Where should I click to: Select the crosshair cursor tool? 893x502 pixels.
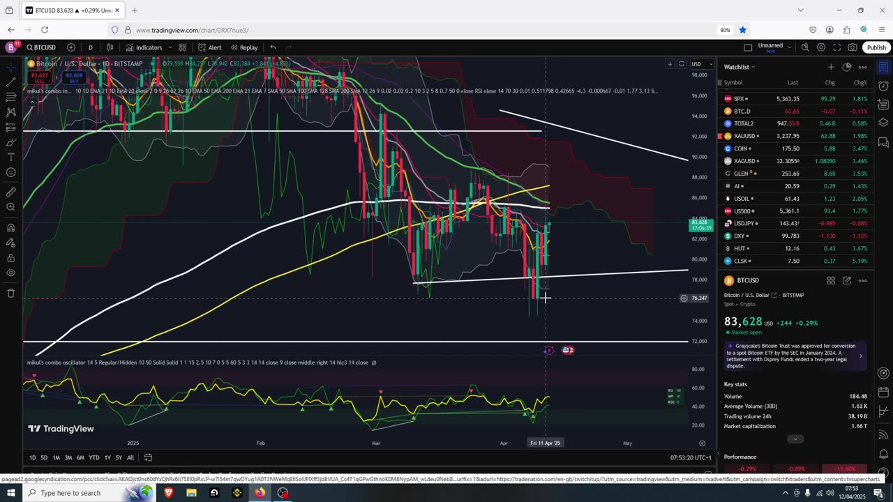pyautogui.click(x=11, y=67)
